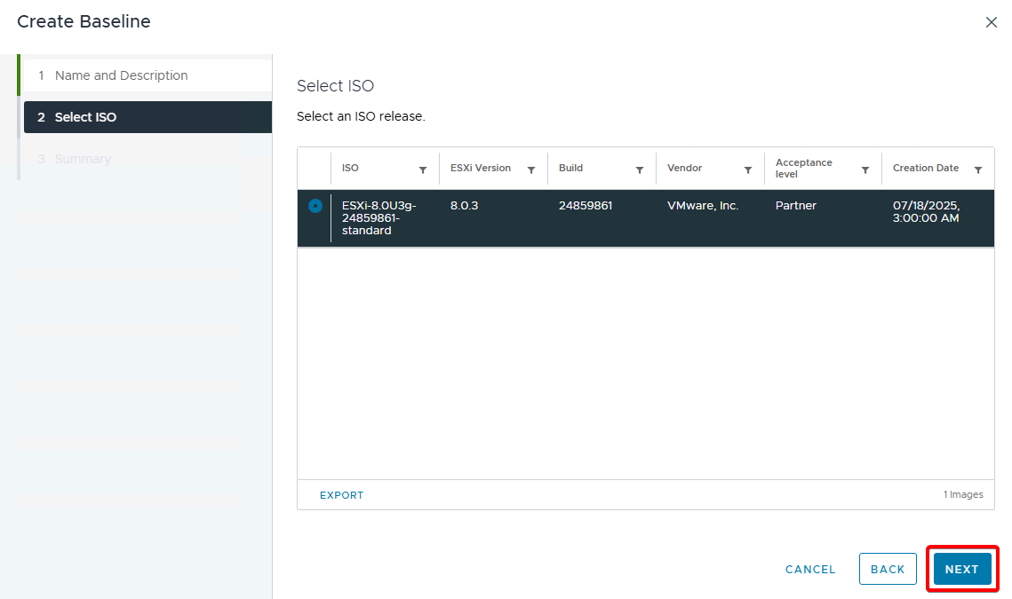Sort by the ISO column header

(351, 168)
